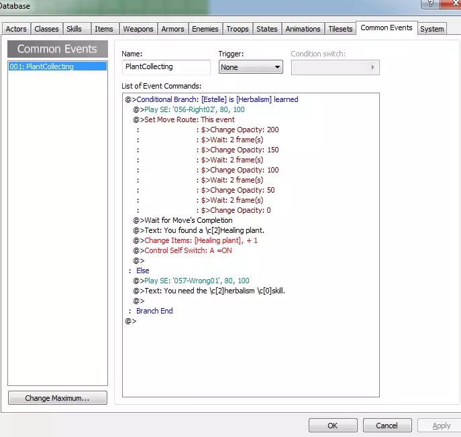
Task: Click the Change Maximum button
Action: (58, 398)
